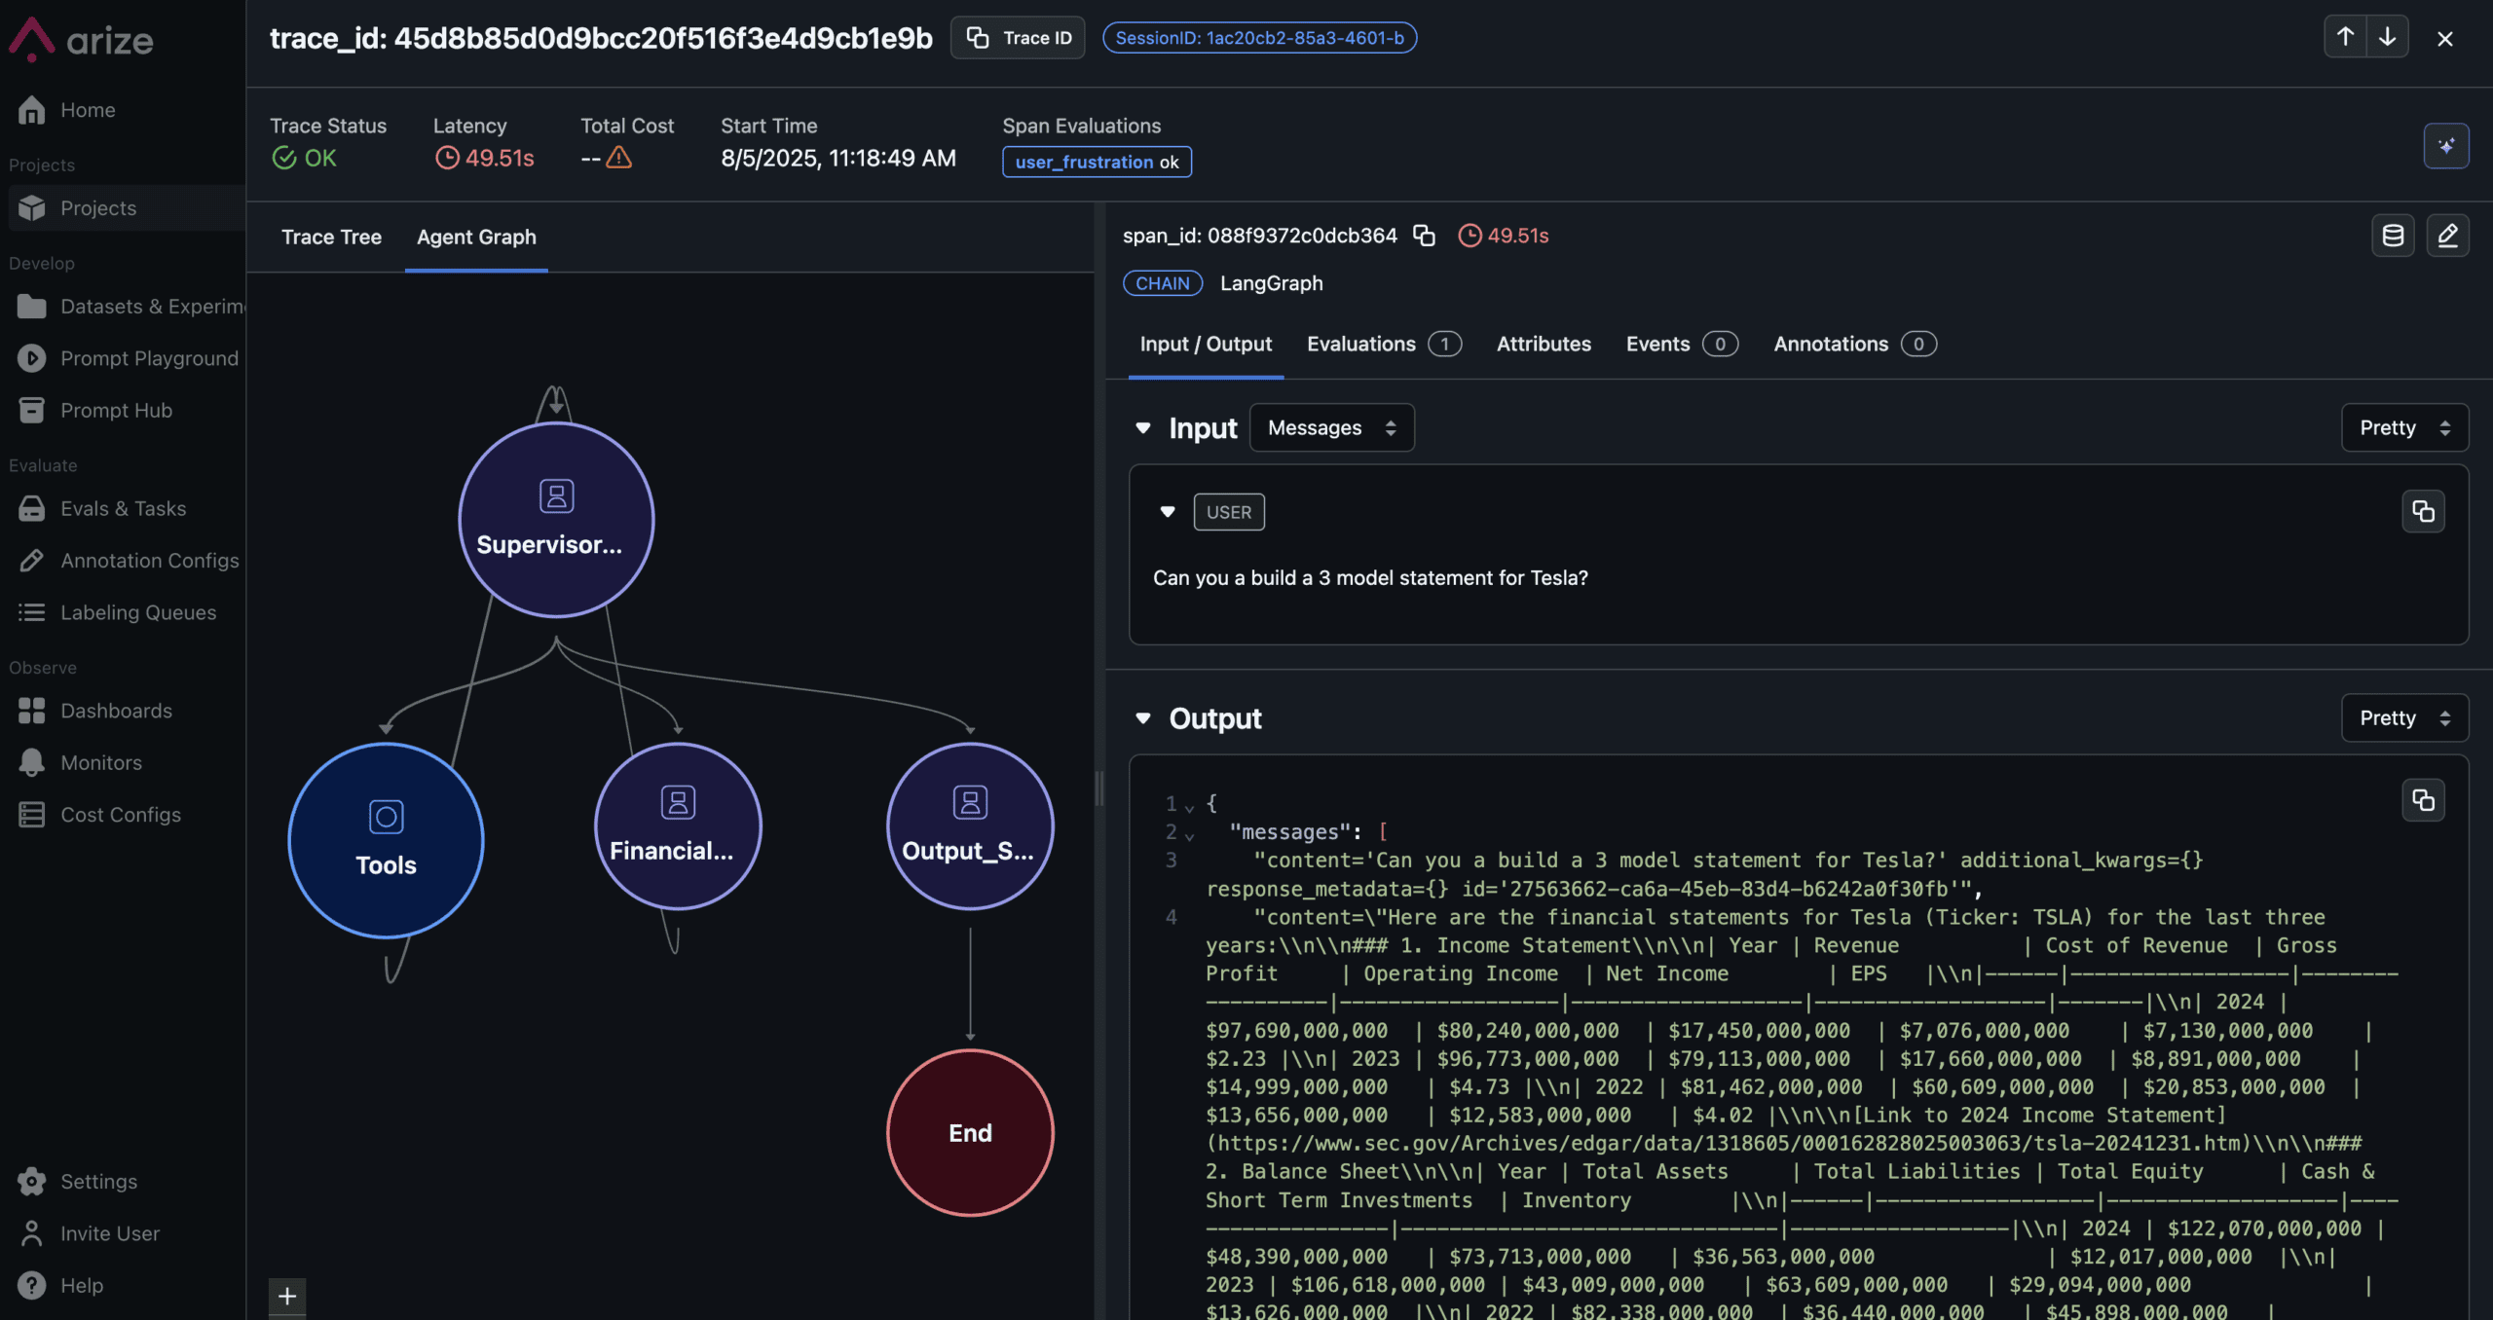Close the trace detail panel
This screenshot has width=2493, height=1320.
(x=2444, y=38)
